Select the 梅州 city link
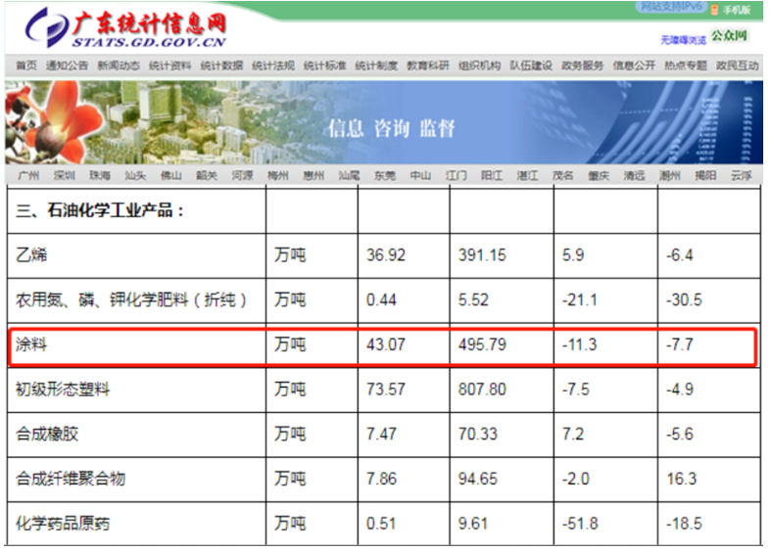773x551 pixels. pos(277,176)
